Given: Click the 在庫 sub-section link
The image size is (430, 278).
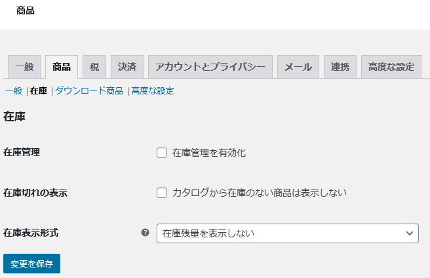Looking at the screenshot, I should 39,91.
